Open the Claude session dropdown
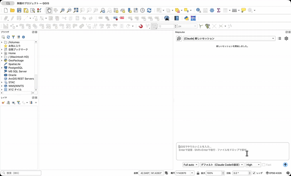The height and width of the screenshot is (176, 291). pos(229,38)
